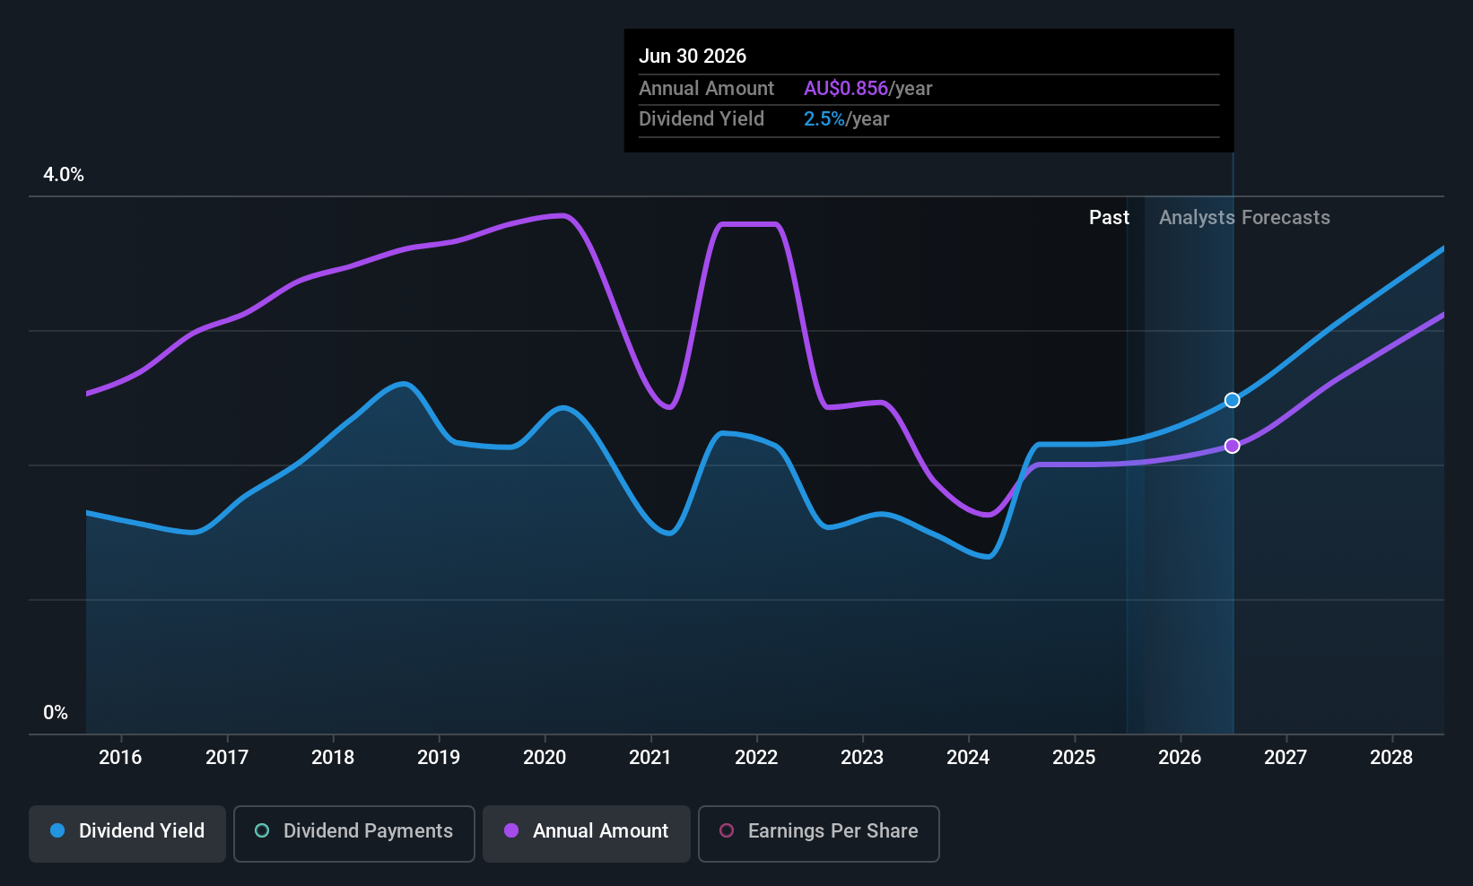Image resolution: width=1473 pixels, height=886 pixels.
Task: Click the pink Earnings Per Share circle icon
Action: [x=727, y=830]
